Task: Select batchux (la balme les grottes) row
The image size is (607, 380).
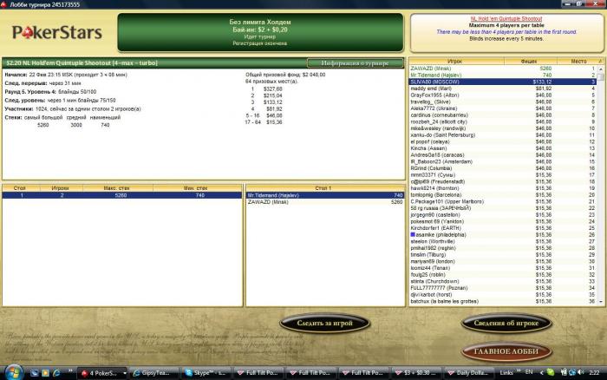Action: (502, 301)
